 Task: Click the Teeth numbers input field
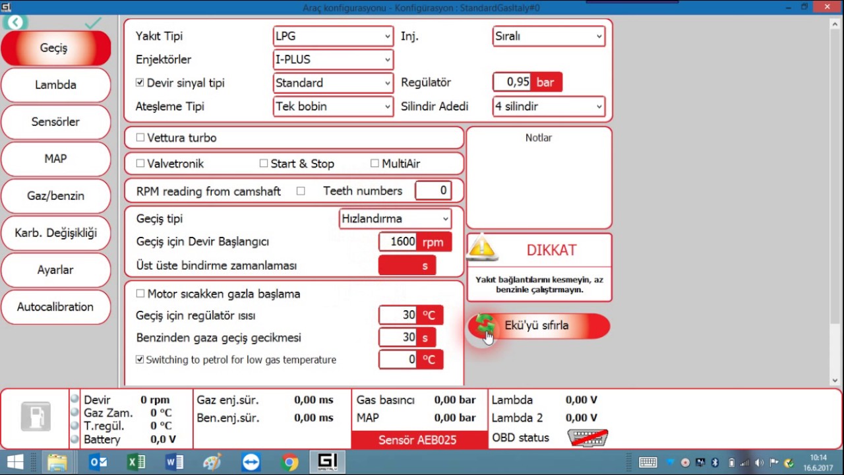tap(433, 191)
